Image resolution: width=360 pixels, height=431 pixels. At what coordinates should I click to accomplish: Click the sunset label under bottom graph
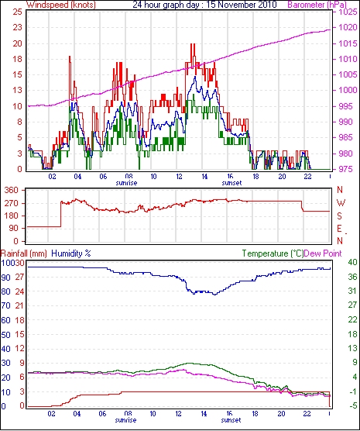pos(231,420)
